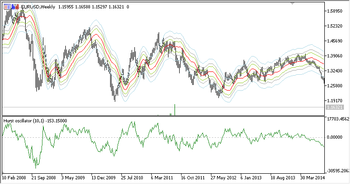Screen dimensions: 350x184
Task: Click the 18 Aug 2013 date label
Action: click(283, 178)
